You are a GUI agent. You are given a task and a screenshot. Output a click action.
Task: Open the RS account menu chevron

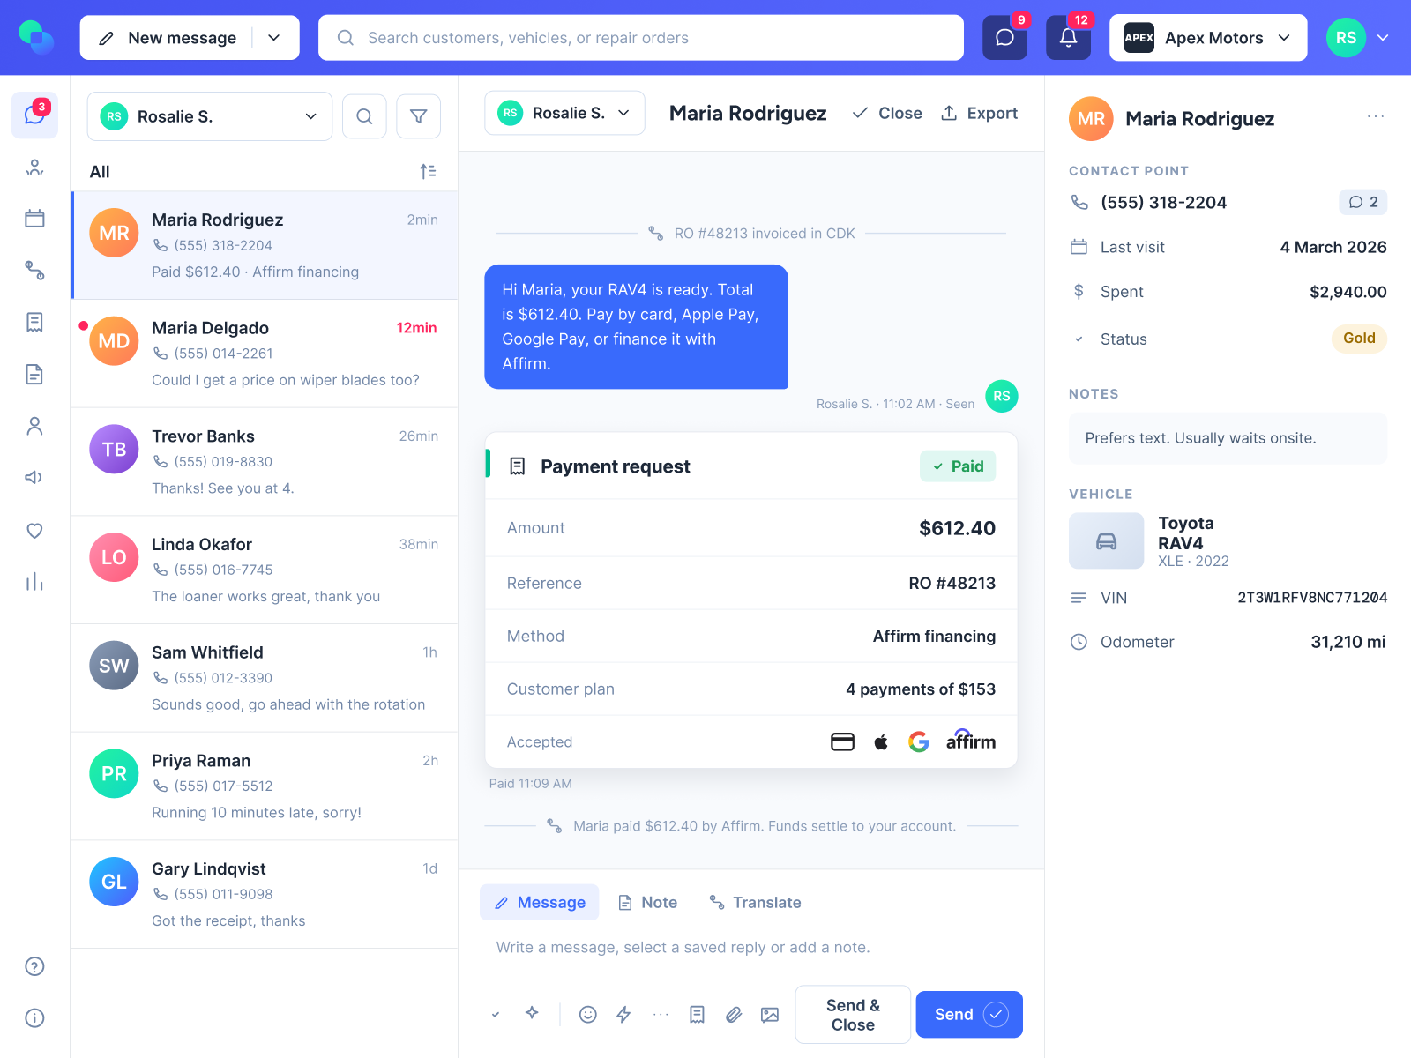click(x=1383, y=38)
